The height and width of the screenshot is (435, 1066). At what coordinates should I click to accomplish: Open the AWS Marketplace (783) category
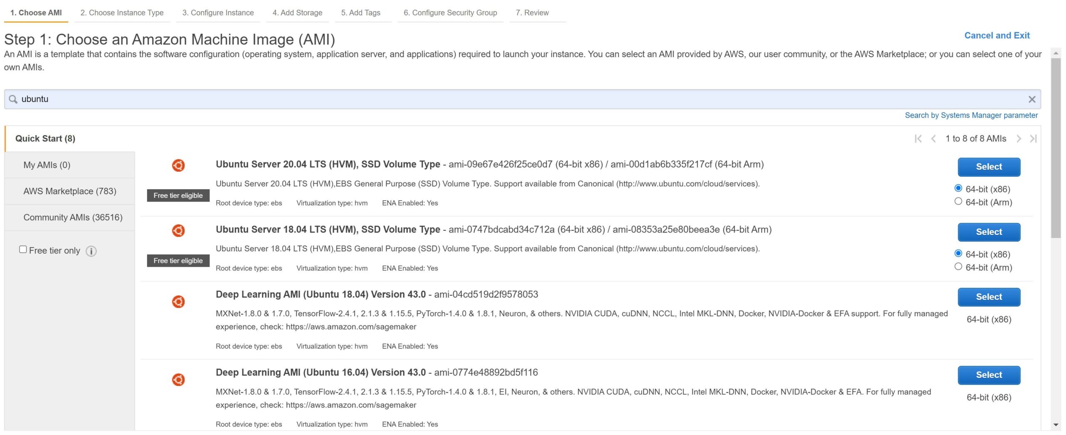point(70,191)
